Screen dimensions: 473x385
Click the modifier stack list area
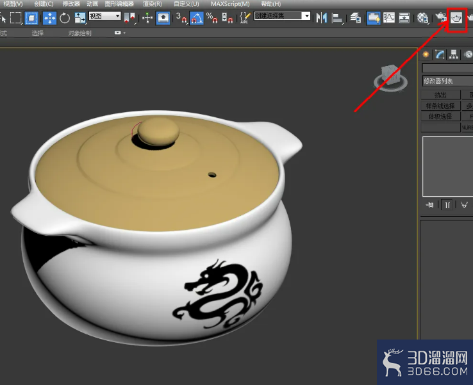click(x=447, y=167)
